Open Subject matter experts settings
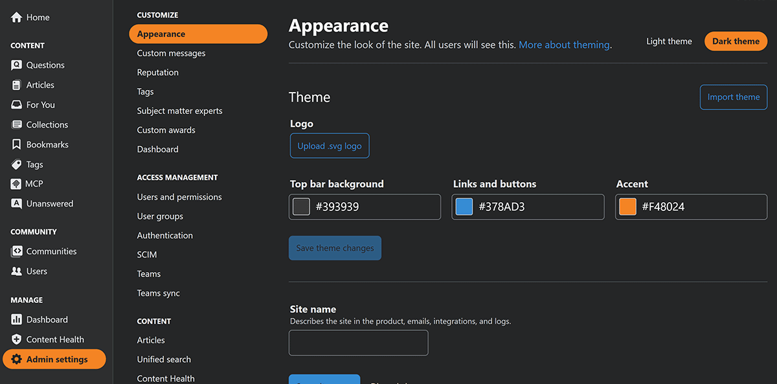This screenshot has width=777, height=384. click(x=179, y=111)
